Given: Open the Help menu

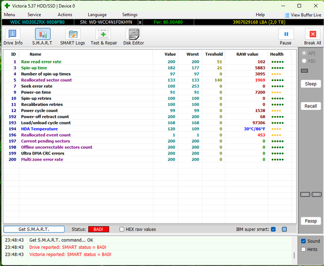Looking at the screenshot, I should click(x=260, y=15).
